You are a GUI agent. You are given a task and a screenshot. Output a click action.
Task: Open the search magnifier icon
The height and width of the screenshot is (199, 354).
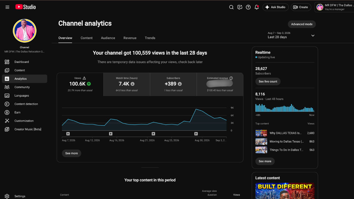(x=231, y=7)
